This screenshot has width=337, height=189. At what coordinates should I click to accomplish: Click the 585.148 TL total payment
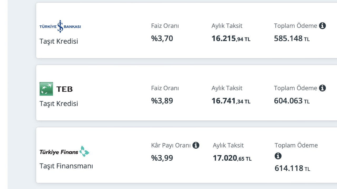292,39
